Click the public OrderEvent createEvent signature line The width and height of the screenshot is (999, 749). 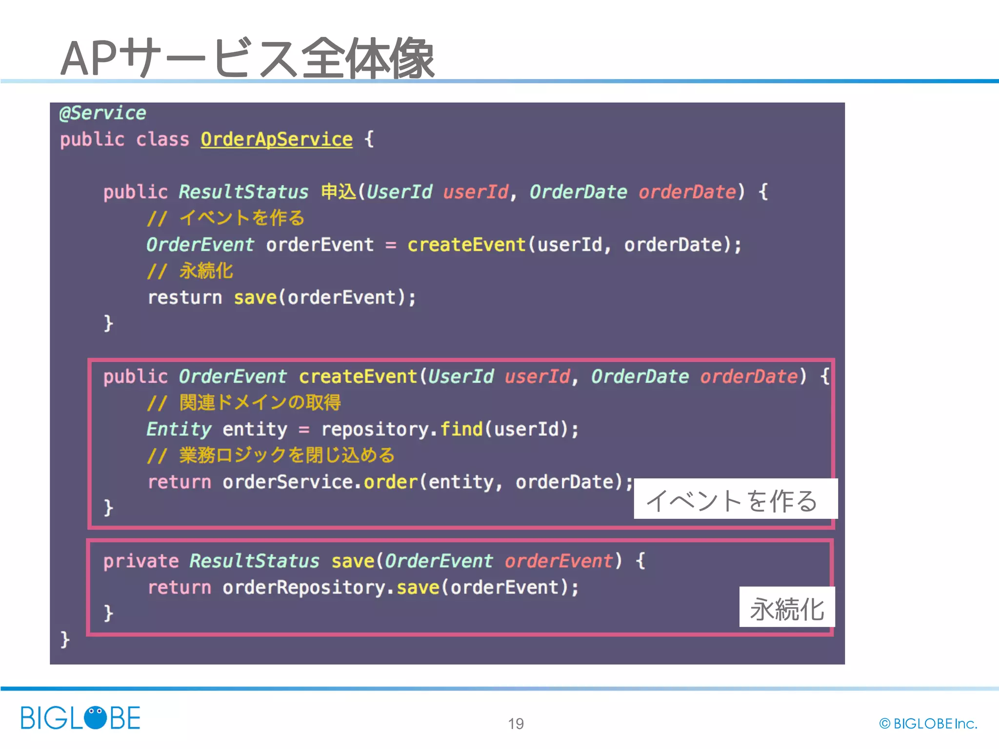point(466,376)
